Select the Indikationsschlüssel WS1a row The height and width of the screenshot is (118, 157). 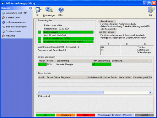point(68,39)
